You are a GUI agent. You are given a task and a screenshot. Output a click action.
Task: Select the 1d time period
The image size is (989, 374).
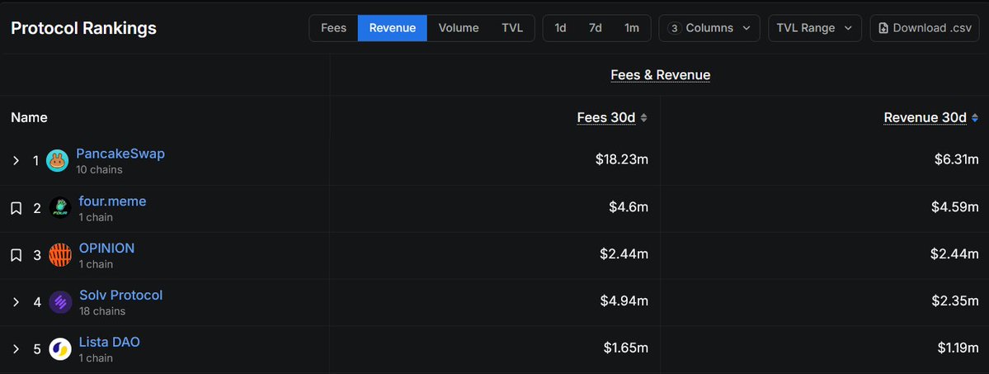[x=560, y=28]
